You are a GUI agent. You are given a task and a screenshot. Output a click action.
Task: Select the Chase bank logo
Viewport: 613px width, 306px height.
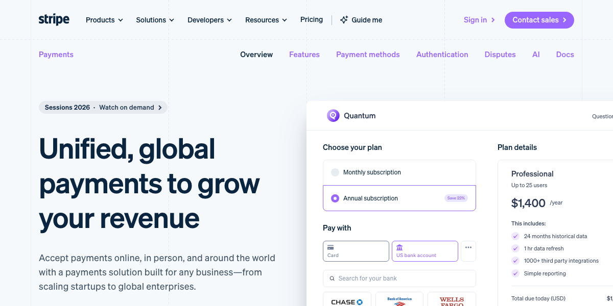(x=347, y=302)
